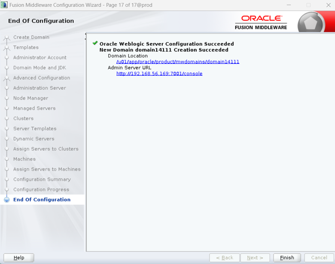This screenshot has height=264, width=335.
Task: Select Configuration Progress step
Action: click(41, 189)
